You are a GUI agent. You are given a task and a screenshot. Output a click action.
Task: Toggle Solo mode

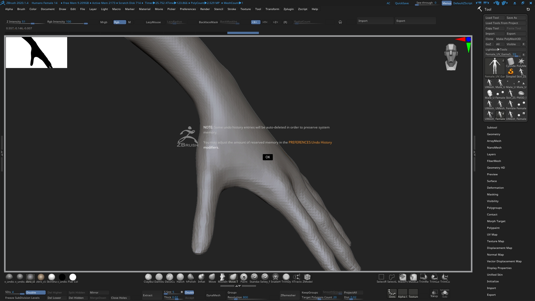point(445,293)
